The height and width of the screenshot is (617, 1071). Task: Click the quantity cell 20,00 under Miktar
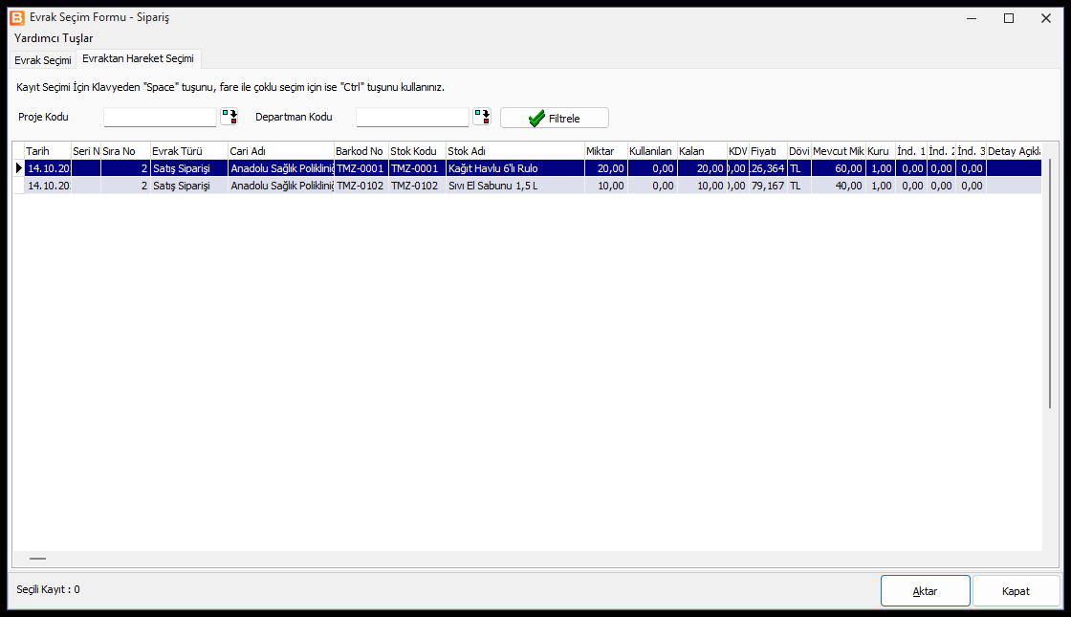tap(606, 168)
